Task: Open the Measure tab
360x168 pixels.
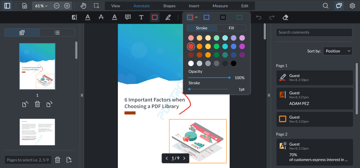Action: coord(220,6)
